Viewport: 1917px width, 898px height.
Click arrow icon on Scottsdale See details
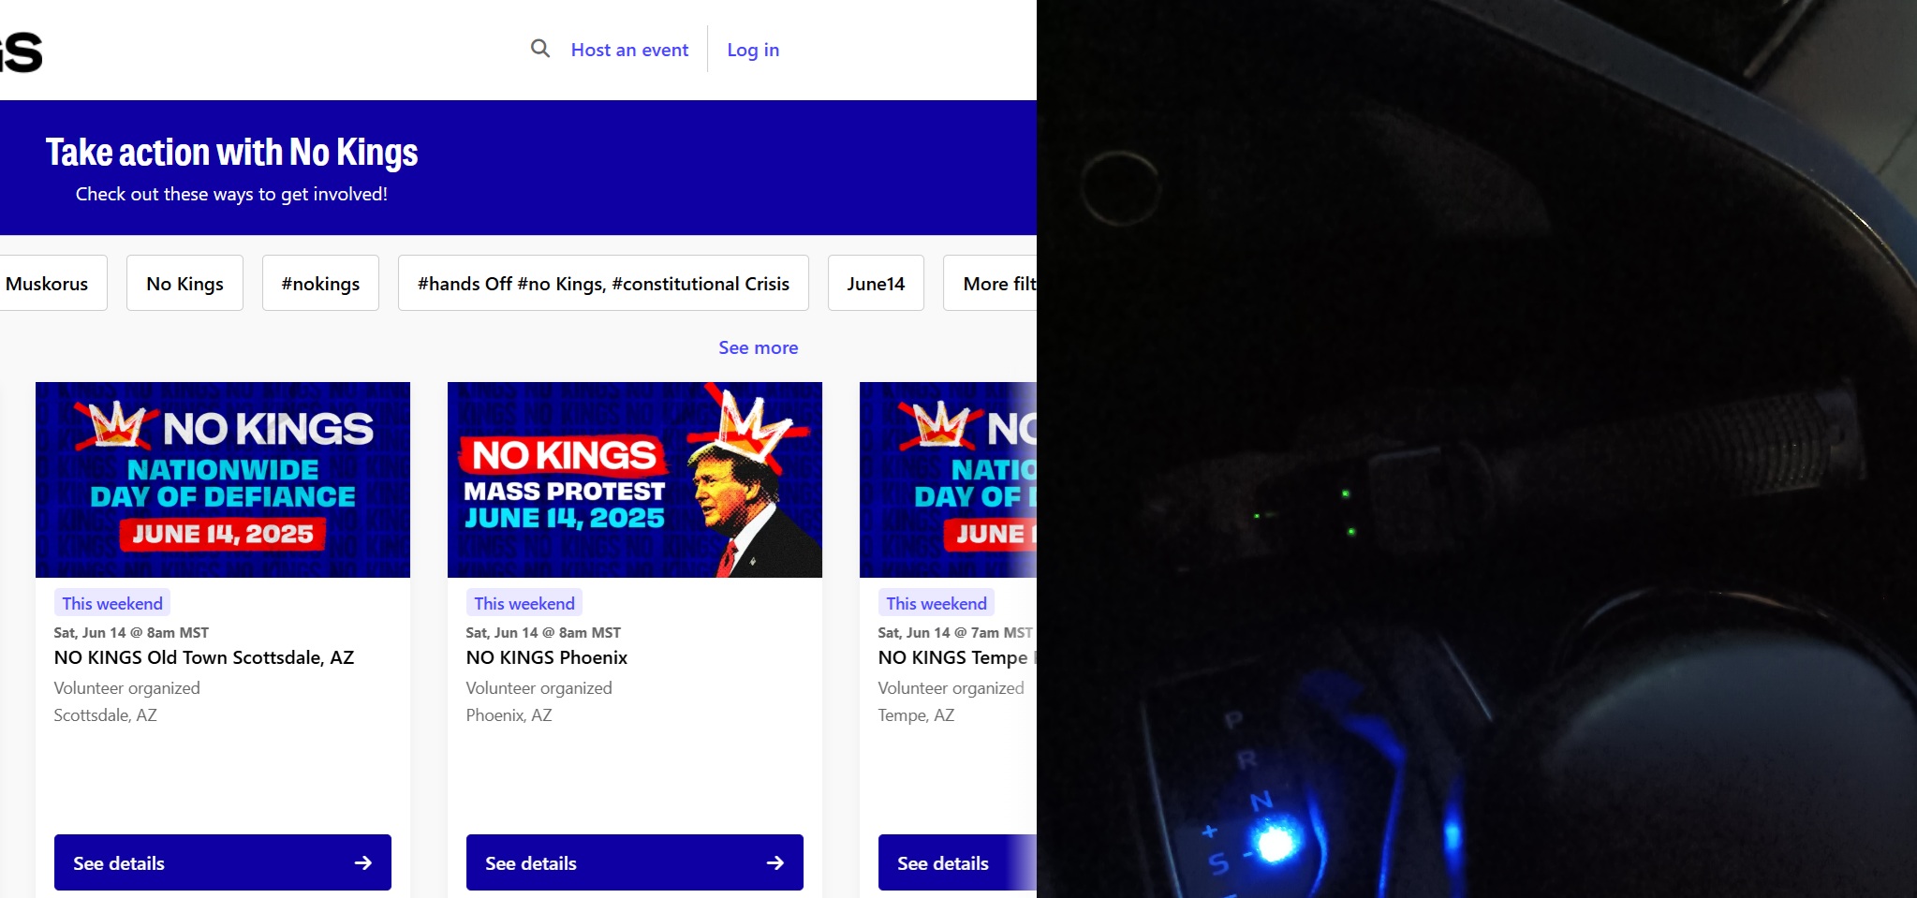[x=363, y=862]
